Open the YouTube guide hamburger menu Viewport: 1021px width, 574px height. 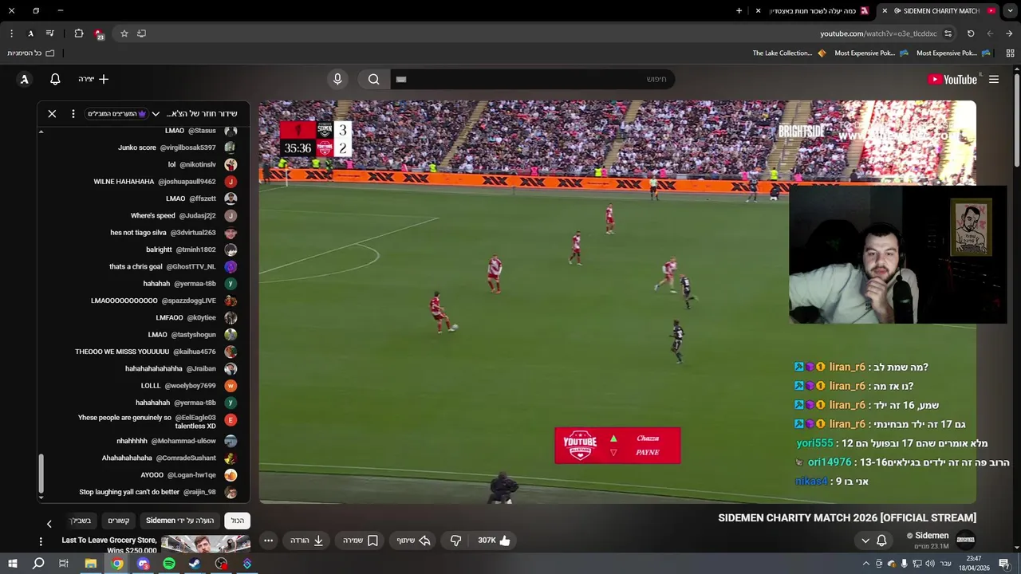pos(994,79)
